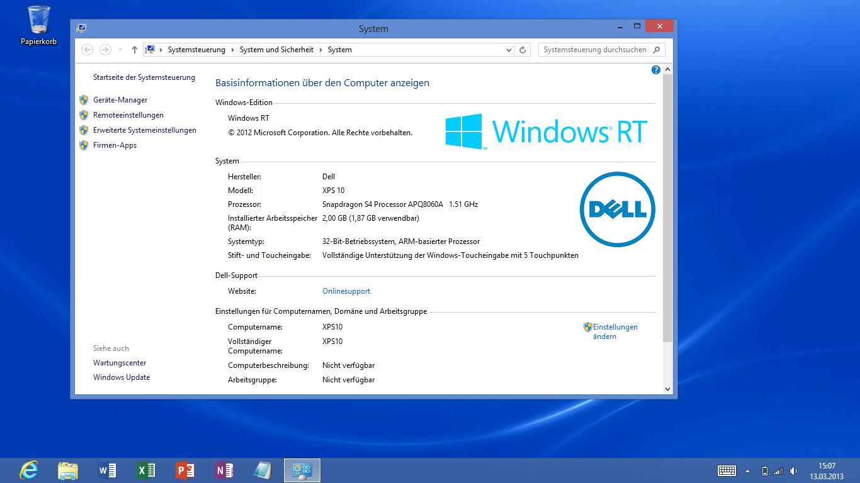Viewport: 860px width, 483px height.
Task: Open recent locations dropdown arrow
Action: 120,50
